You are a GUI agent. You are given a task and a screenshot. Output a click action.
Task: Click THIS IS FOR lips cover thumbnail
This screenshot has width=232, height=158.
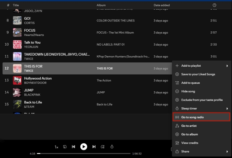point(17,68)
